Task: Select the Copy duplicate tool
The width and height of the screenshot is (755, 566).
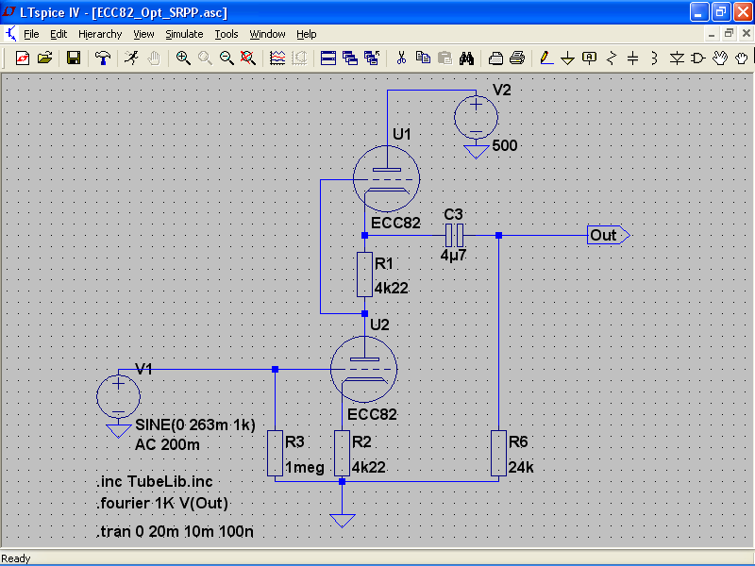Action: [423, 58]
